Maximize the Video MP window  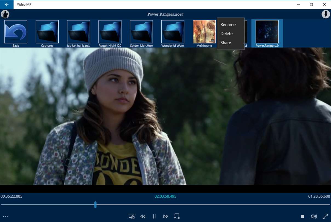[311, 4]
